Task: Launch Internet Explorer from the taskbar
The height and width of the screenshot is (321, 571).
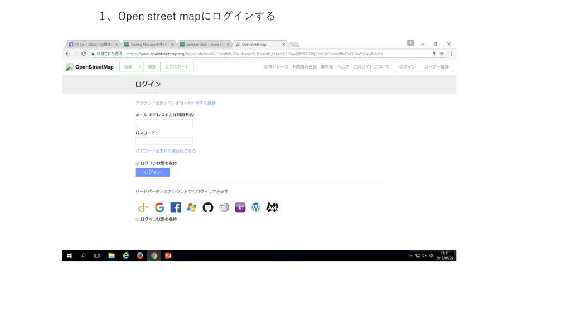Action: coord(125,256)
